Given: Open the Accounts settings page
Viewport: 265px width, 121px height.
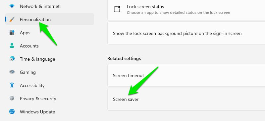Looking at the screenshot, I should (49, 45).
